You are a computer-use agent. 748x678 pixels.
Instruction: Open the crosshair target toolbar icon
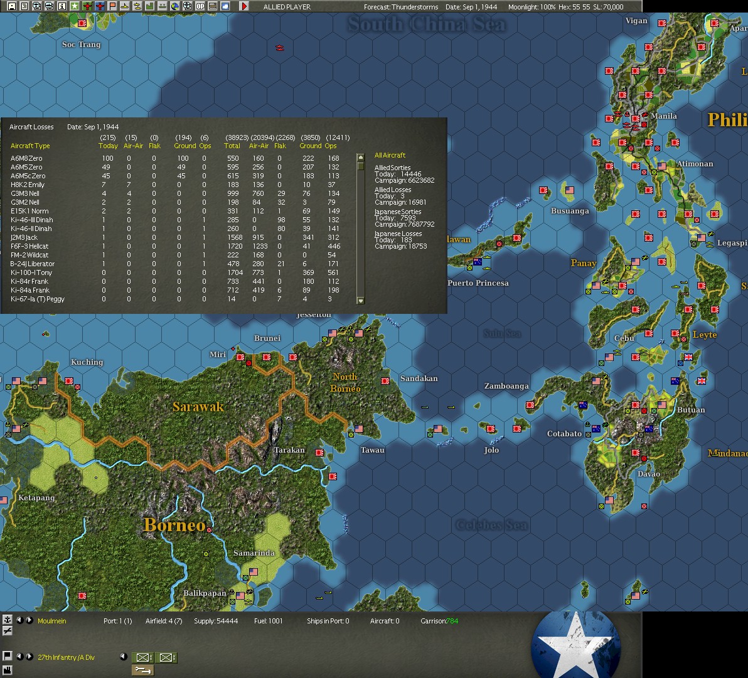click(x=188, y=6)
